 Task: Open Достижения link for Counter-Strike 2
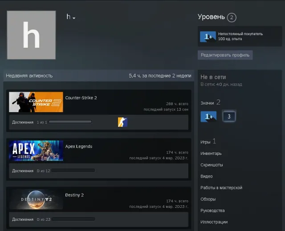(x=23, y=122)
